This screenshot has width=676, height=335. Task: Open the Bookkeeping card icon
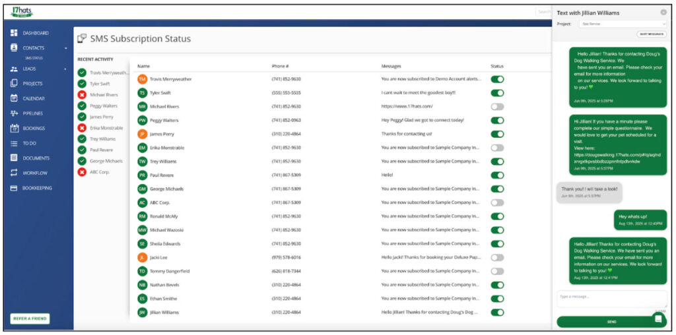coord(14,188)
